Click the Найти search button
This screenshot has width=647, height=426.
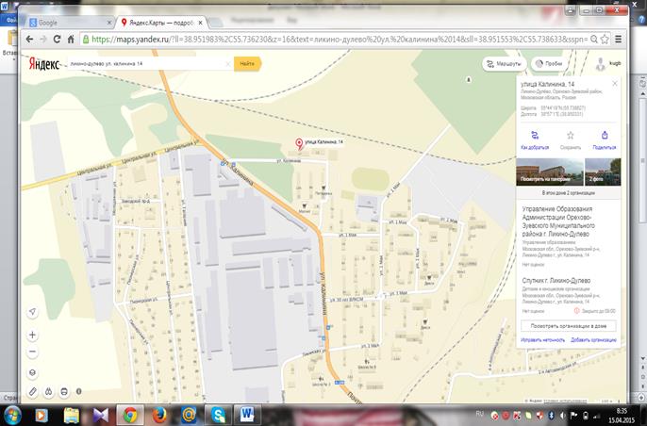pyautogui.click(x=247, y=64)
